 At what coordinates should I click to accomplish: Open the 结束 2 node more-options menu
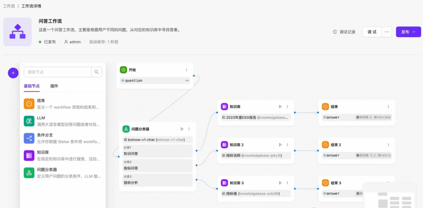tap(388, 144)
